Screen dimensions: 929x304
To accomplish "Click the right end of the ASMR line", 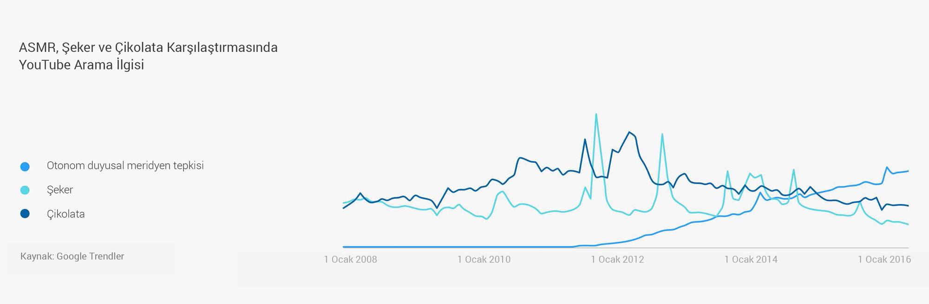I will point(908,171).
